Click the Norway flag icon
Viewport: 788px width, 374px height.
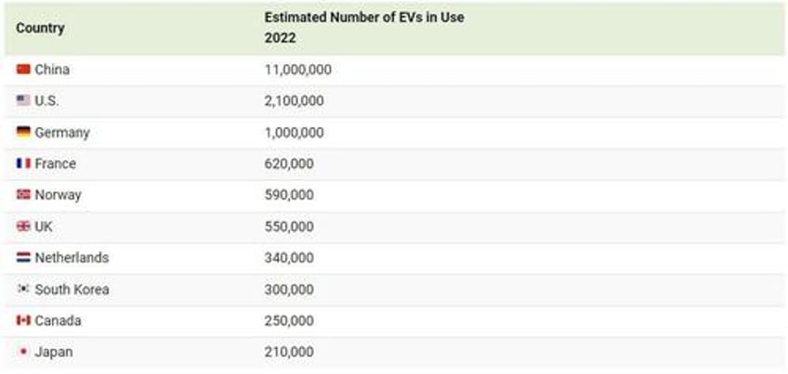tap(23, 196)
